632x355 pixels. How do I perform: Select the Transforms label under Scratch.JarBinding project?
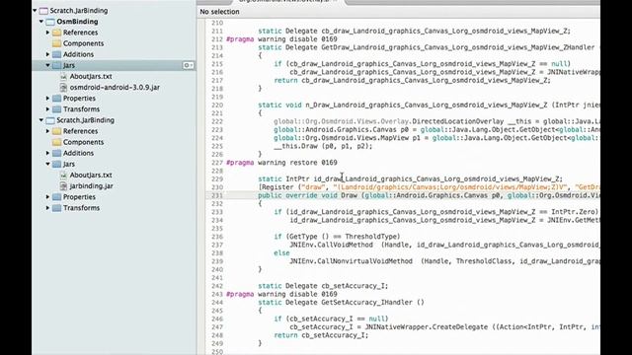pos(81,208)
